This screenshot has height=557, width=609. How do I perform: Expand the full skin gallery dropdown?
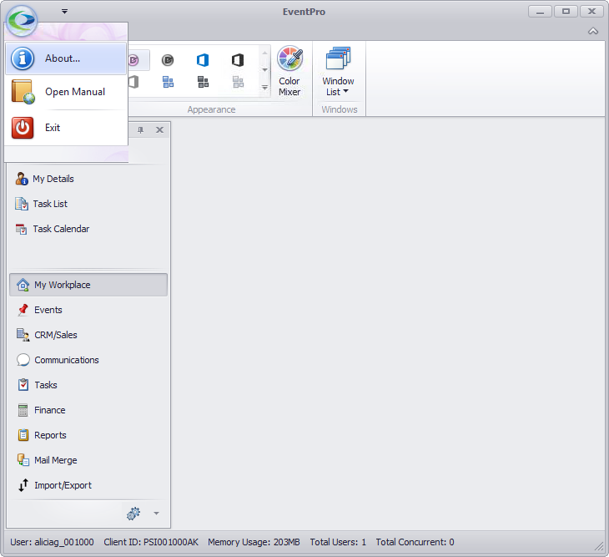(264, 88)
